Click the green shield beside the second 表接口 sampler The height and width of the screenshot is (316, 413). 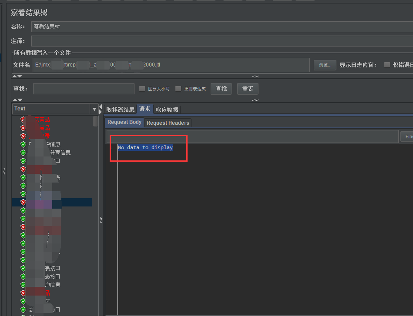pos(23,276)
